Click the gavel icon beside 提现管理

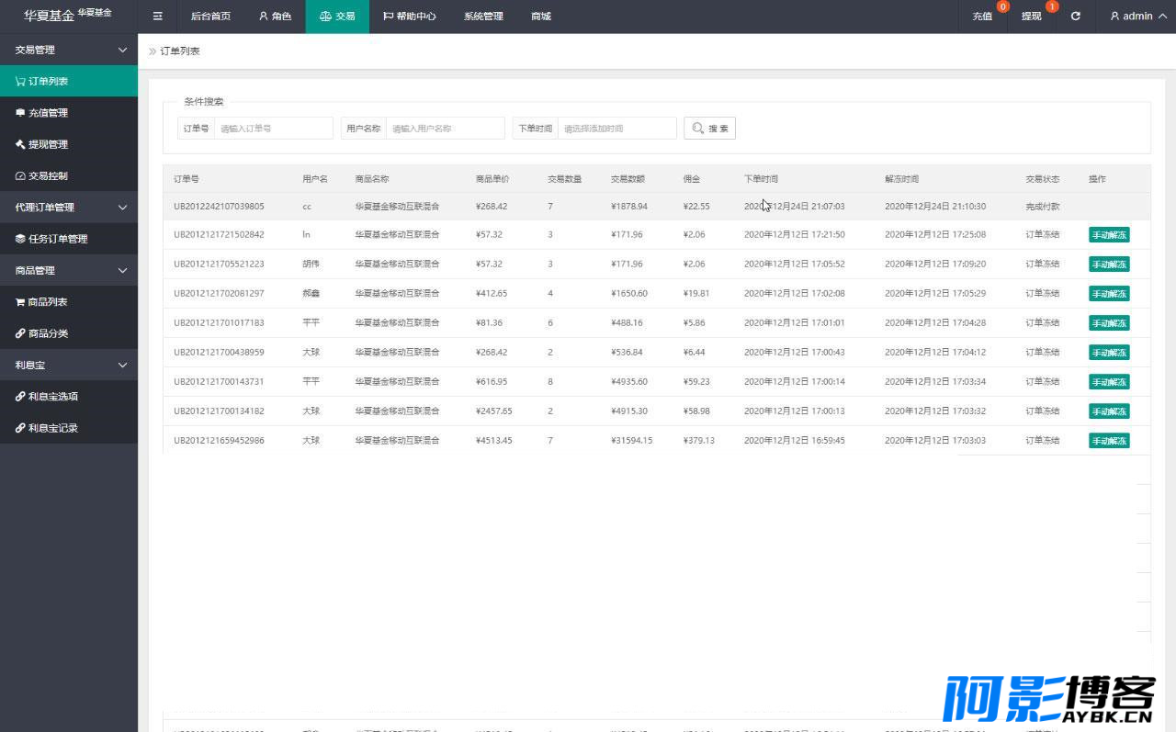[20, 144]
